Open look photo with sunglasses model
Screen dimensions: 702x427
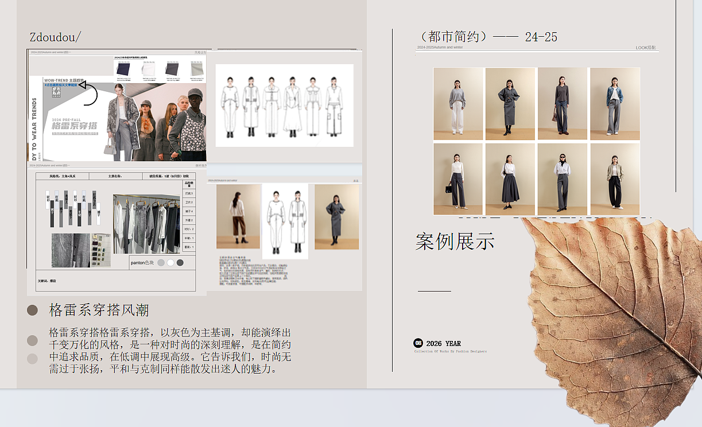point(563,179)
